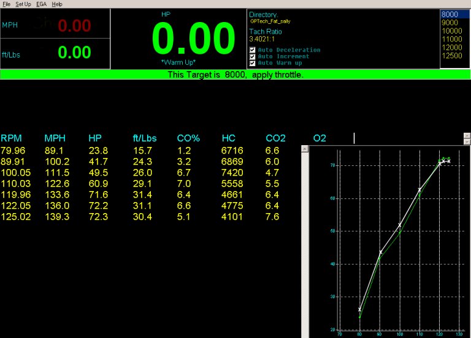471x338 pixels.
Task: Open the Set Up menu
Action: (x=23, y=4)
